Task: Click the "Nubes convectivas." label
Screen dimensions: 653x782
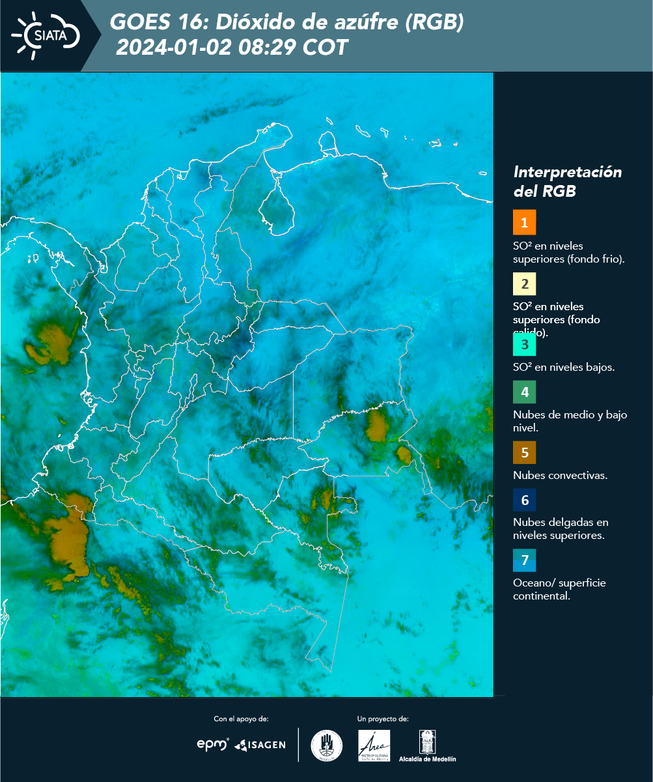Action: point(561,475)
